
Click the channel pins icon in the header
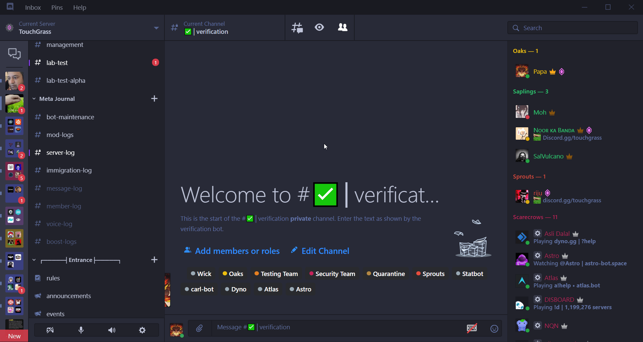coord(297,27)
